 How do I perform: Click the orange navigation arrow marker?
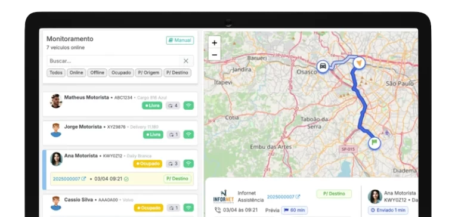359,63
